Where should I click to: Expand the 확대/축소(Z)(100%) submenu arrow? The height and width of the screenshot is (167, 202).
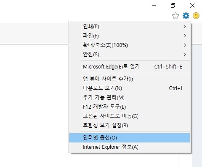[x=185, y=45]
